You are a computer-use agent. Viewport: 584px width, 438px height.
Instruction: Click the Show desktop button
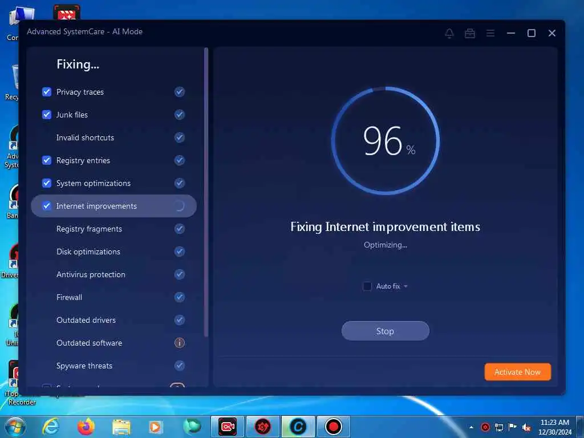[580, 427]
